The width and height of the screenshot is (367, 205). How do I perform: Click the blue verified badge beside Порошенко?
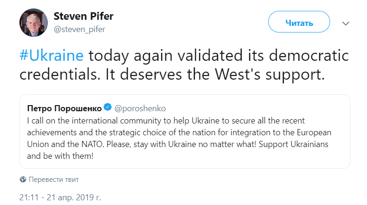click(x=107, y=107)
